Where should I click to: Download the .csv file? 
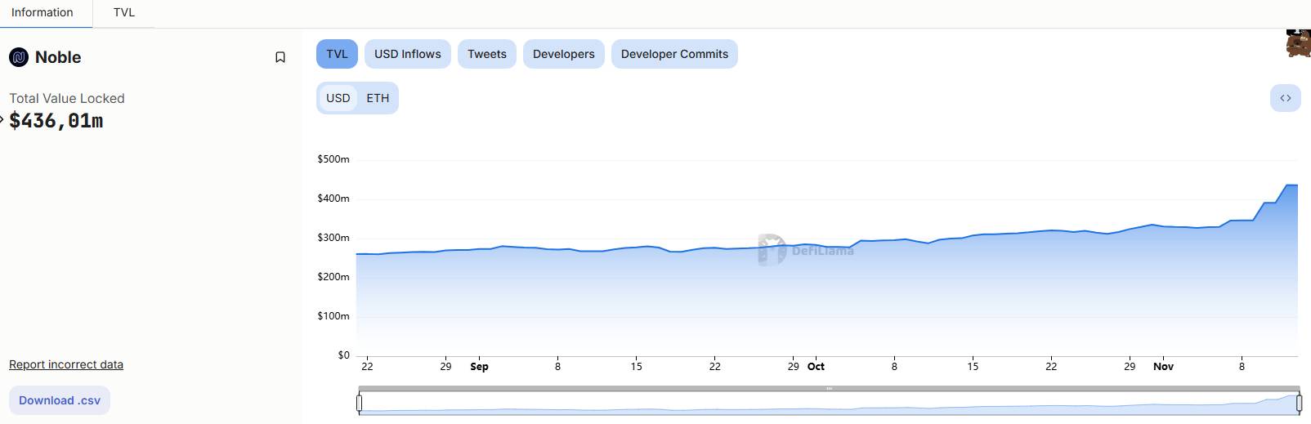[x=60, y=400]
